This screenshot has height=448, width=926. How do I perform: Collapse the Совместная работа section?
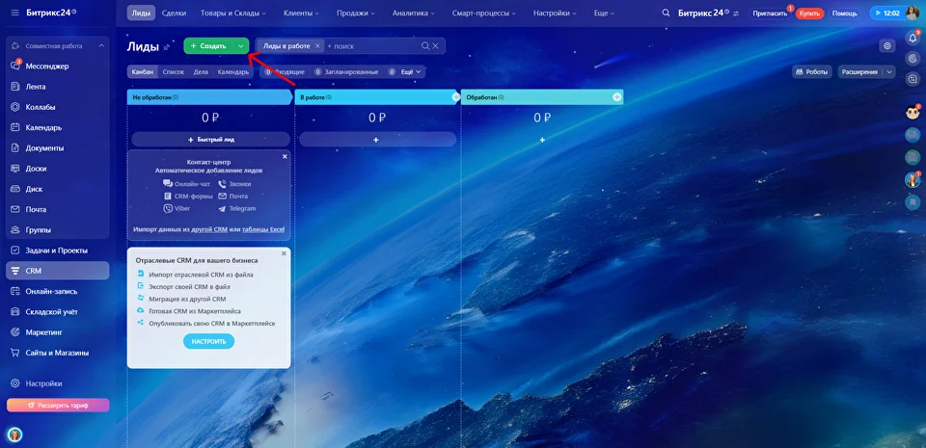pyautogui.click(x=101, y=46)
